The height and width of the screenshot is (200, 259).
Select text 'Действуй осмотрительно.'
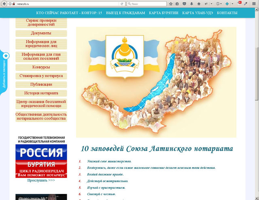tap(108, 181)
